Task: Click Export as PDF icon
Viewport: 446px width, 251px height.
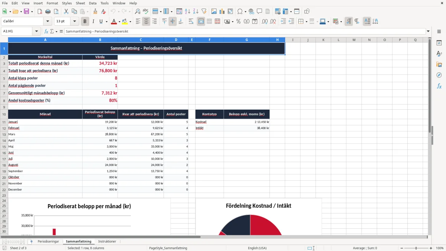Action: 40,12
